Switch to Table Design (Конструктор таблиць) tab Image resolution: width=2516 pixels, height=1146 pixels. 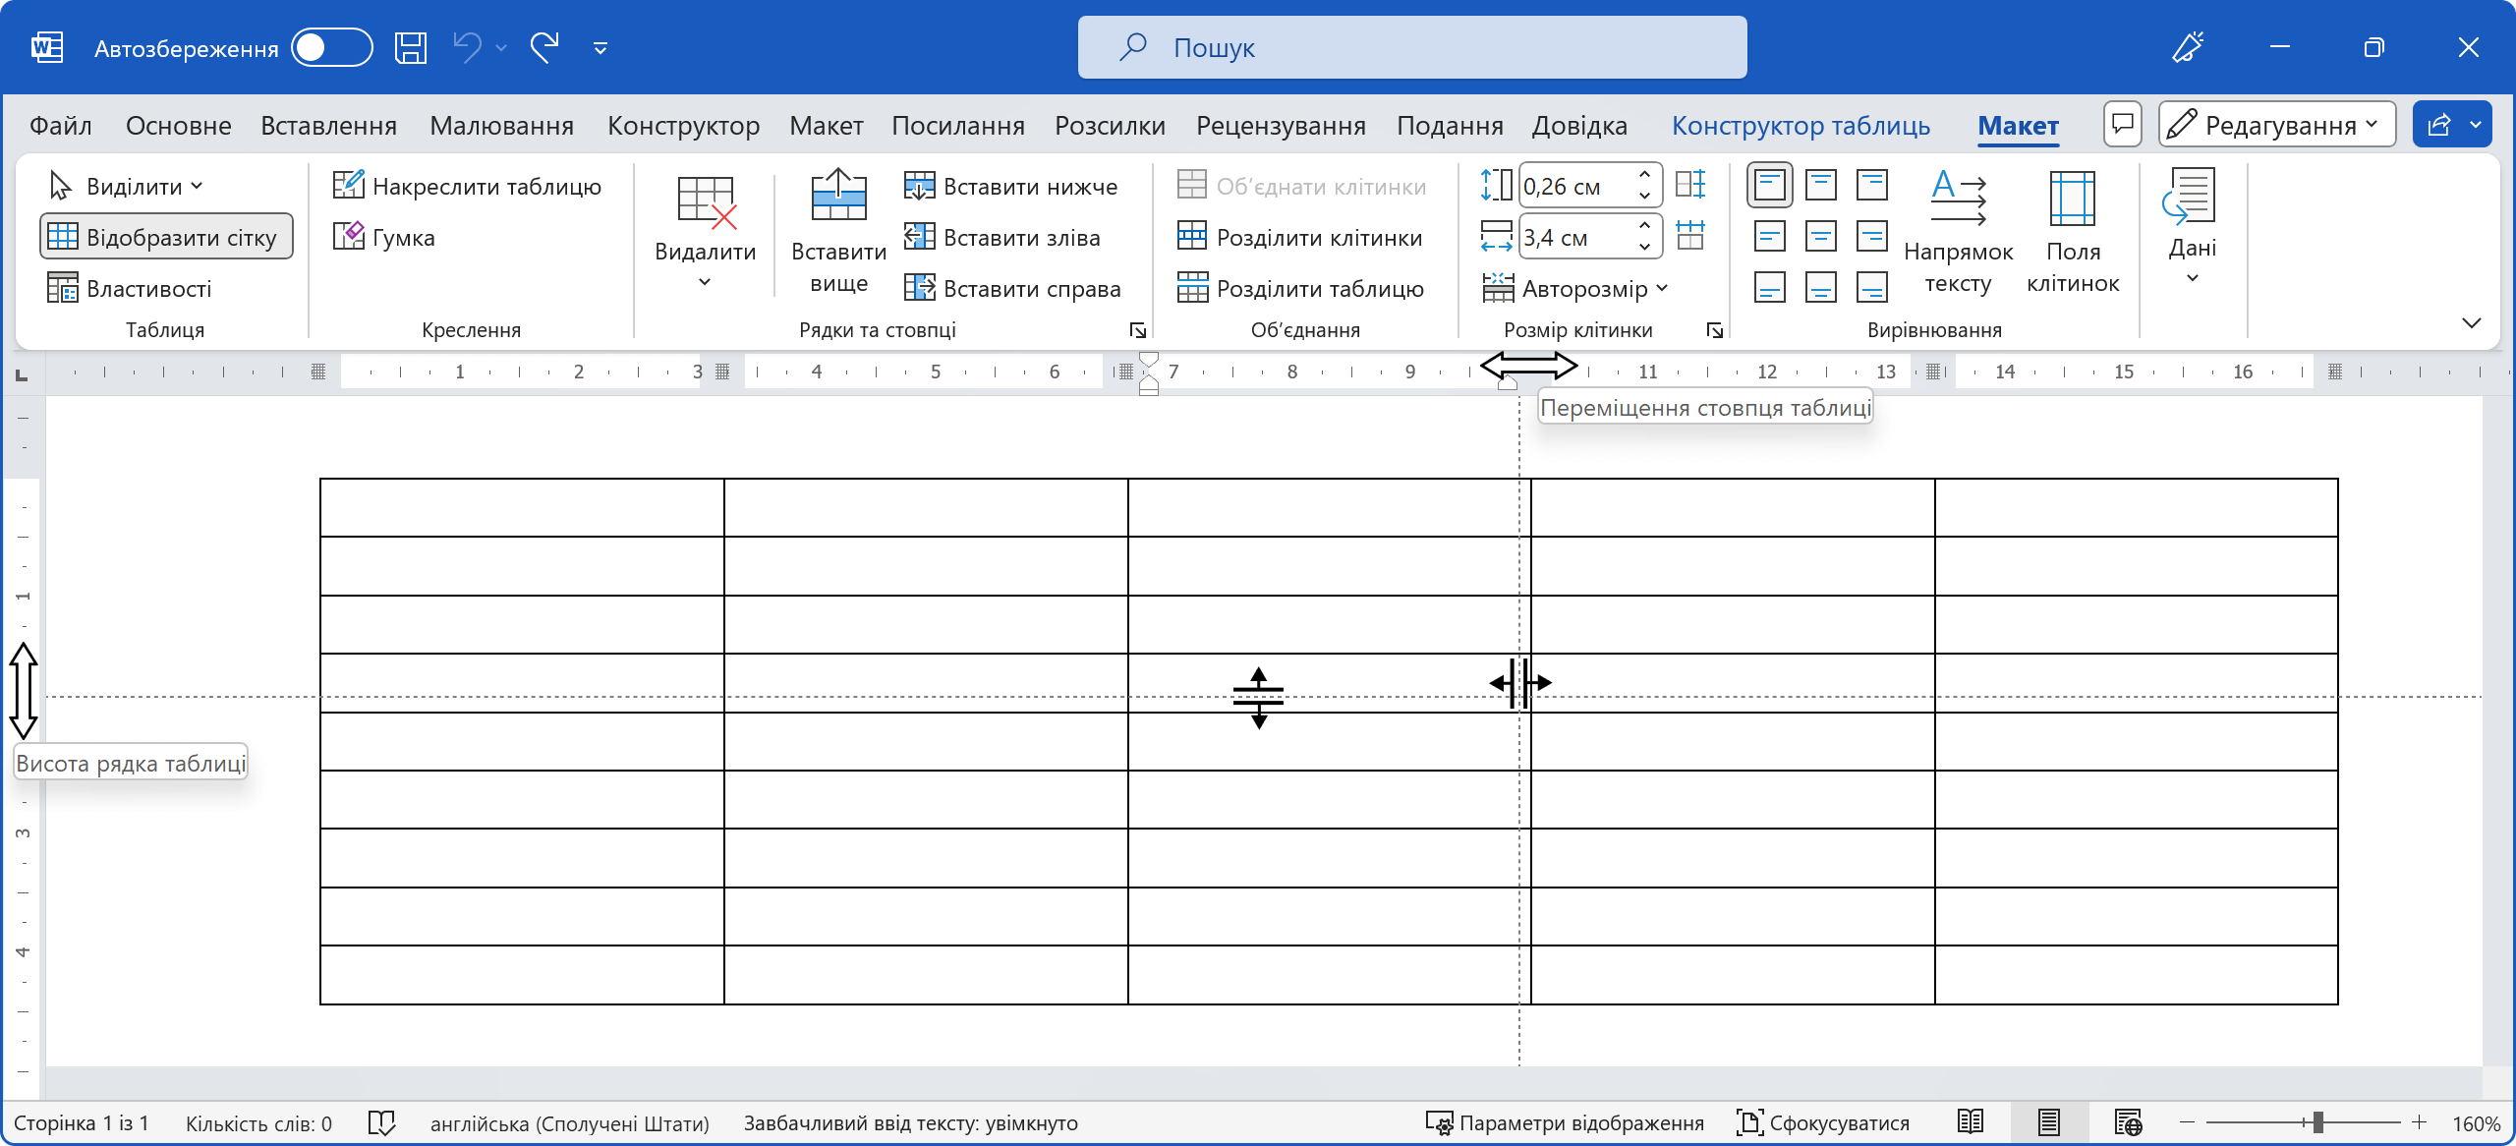pos(1801,125)
